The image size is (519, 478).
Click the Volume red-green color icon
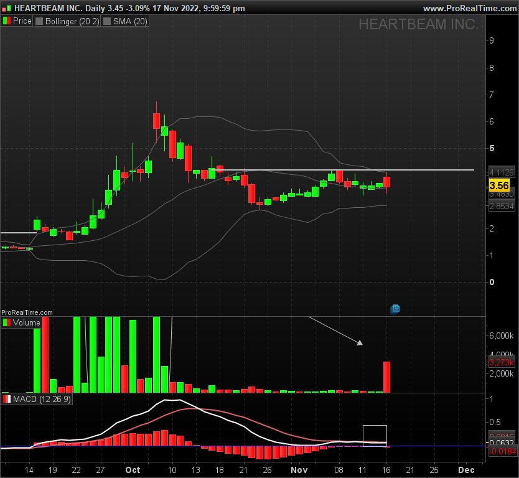[7, 322]
